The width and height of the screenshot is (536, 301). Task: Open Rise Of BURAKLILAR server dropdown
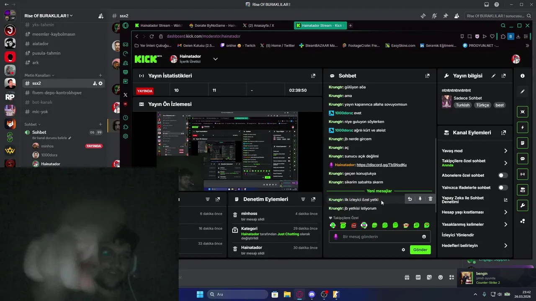tap(49, 16)
